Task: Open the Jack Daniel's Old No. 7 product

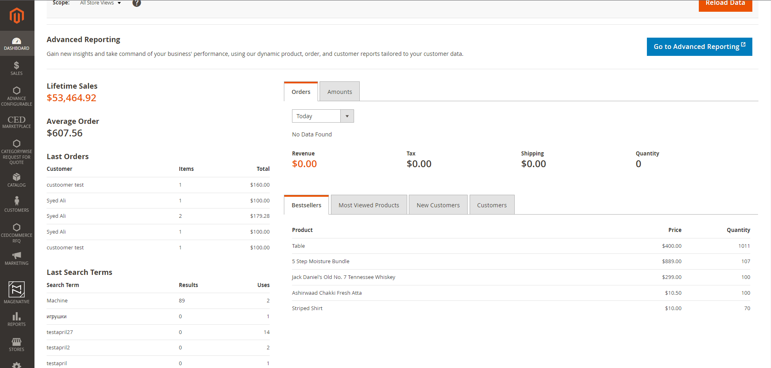Action: (344, 277)
